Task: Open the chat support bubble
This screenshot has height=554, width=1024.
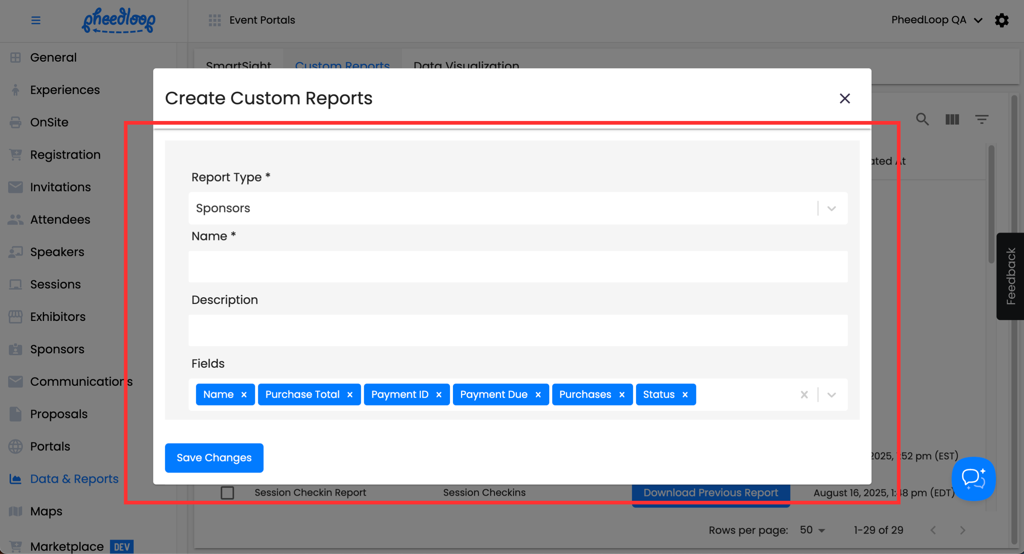Action: 973,479
